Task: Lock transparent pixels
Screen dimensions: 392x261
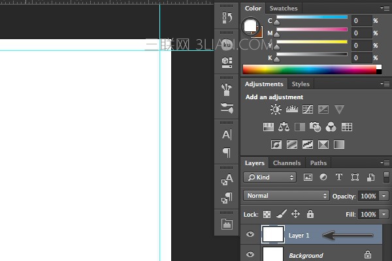Action: (x=267, y=214)
